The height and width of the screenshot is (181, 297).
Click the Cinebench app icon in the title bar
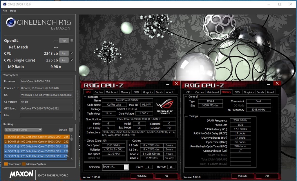pos(5,4)
